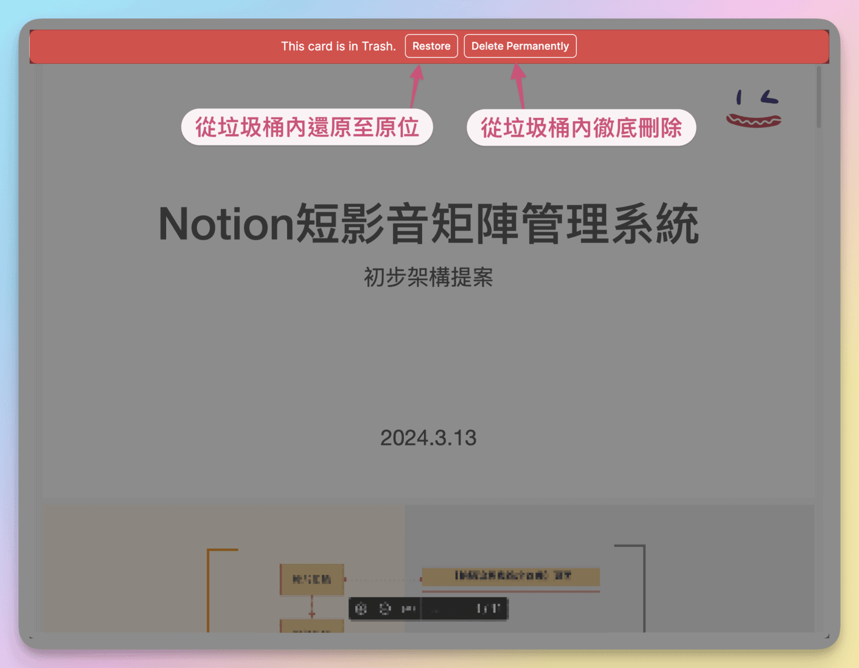Select the "This card is in Trash." notice text
Screen dimensions: 859x668
click(x=338, y=46)
